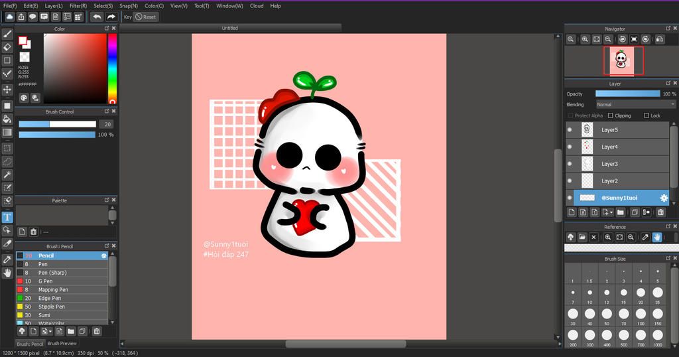This screenshot has height=357, width=679.
Task: Open the Snap(N) menu
Action: point(129,6)
